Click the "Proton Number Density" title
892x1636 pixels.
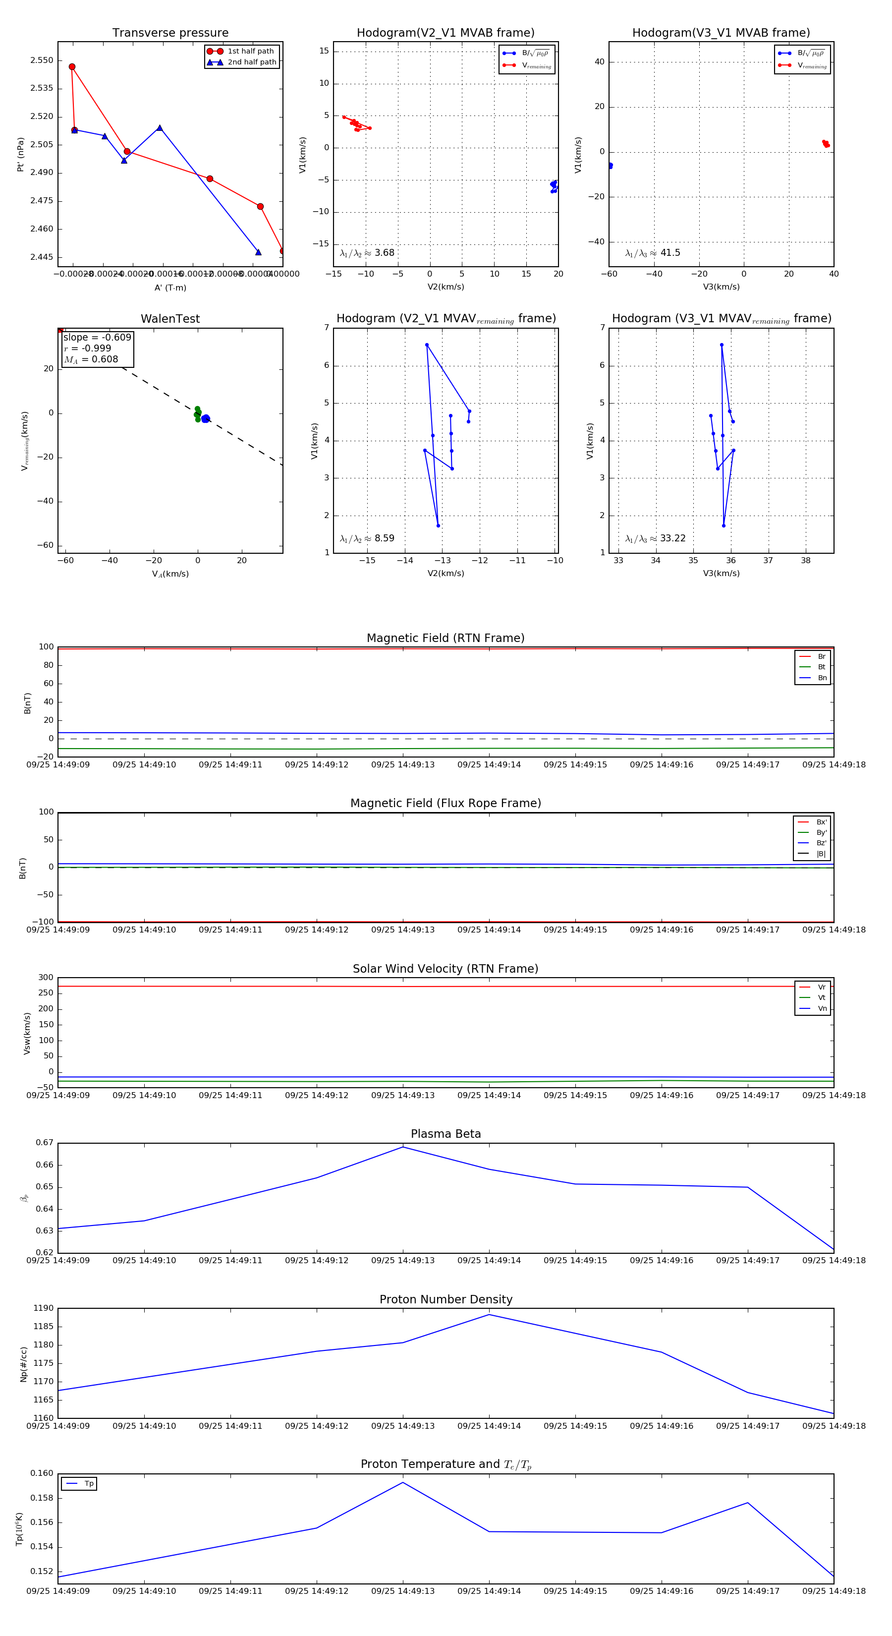pos(446,1299)
